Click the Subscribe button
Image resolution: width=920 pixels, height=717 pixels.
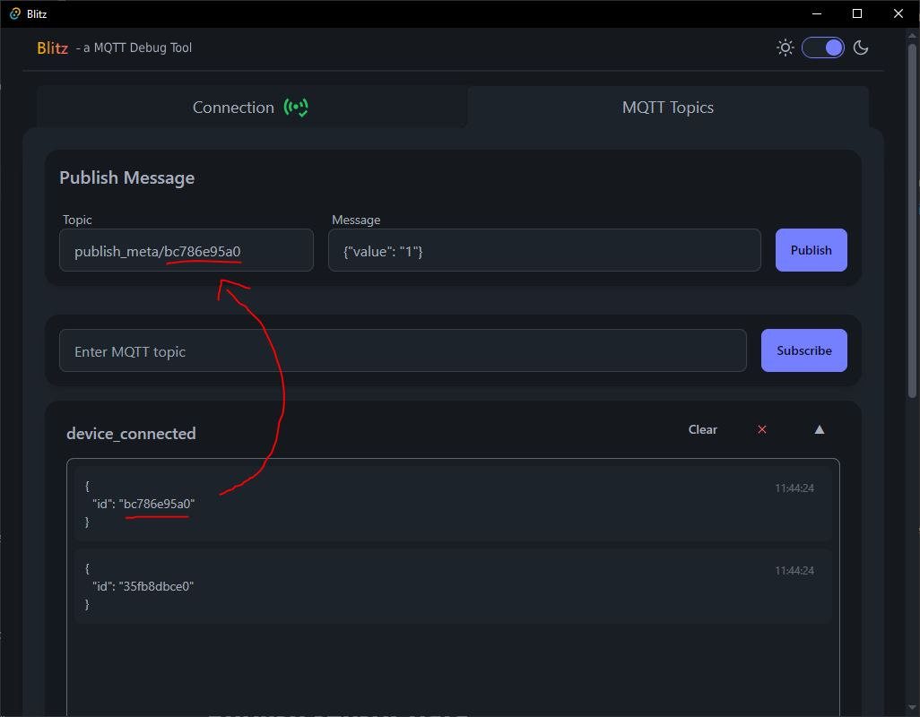tap(803, 350)
